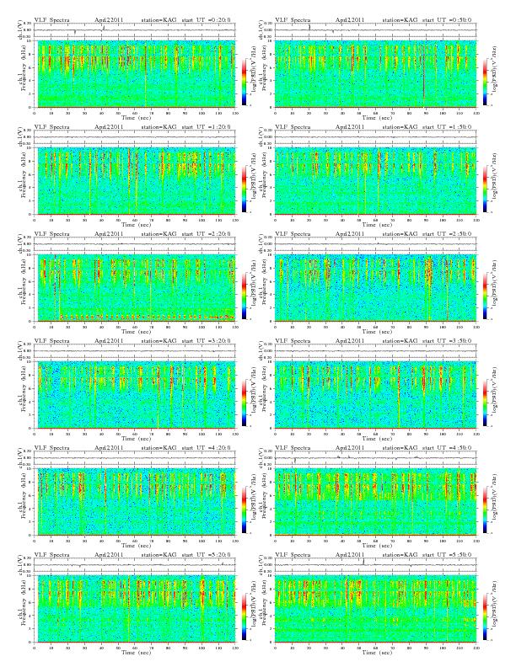Click the title text 'start UT =2:20:0'
The height and width of the screenshot is (667, 516).
pos(207,234)
